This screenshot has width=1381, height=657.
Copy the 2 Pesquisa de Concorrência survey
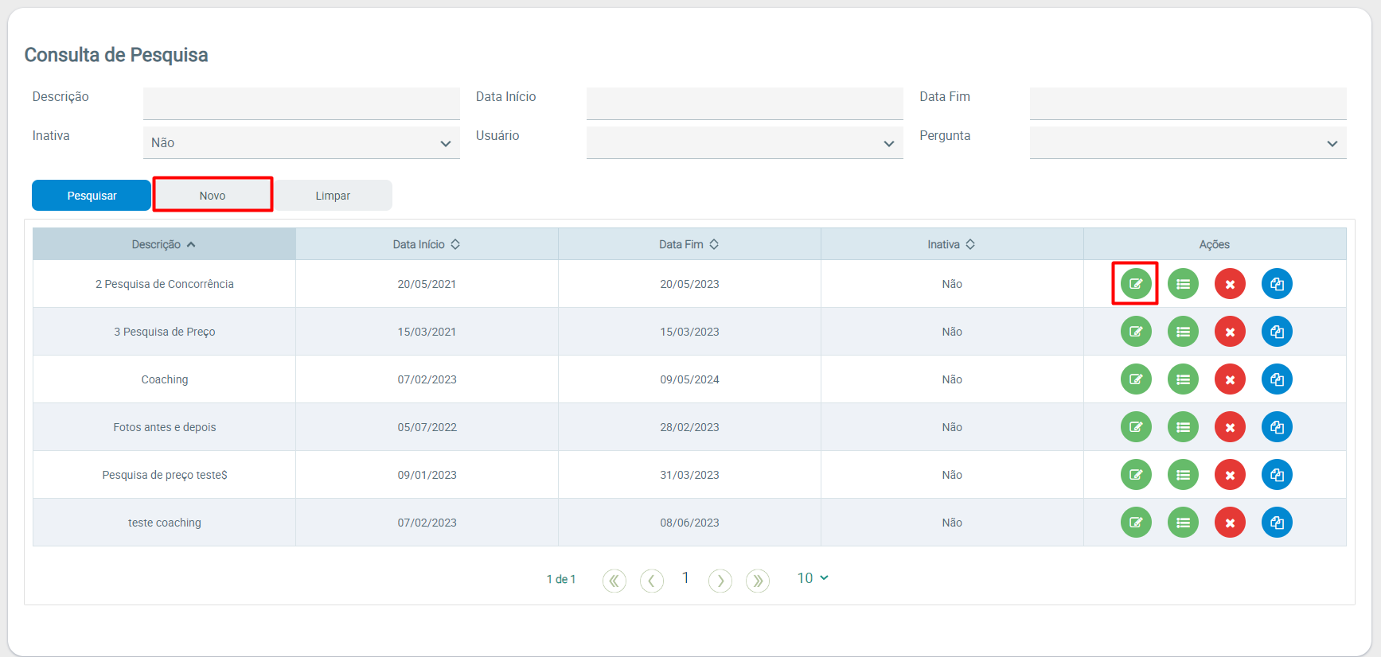[x=1277, y=284]
